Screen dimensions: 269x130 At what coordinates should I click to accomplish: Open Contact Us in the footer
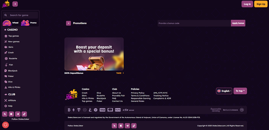[x=117, y=101]
